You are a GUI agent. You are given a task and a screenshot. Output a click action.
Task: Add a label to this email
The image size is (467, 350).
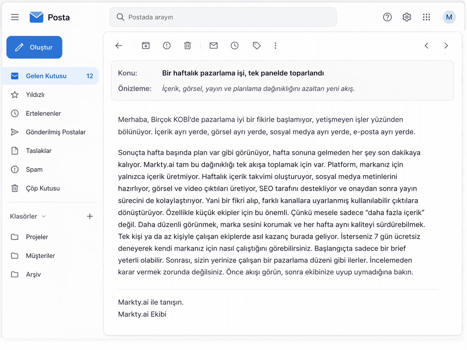(256, 45)
